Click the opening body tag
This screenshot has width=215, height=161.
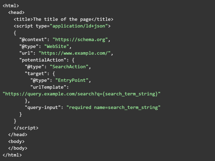pyautogui.click(x=16, y=141)
